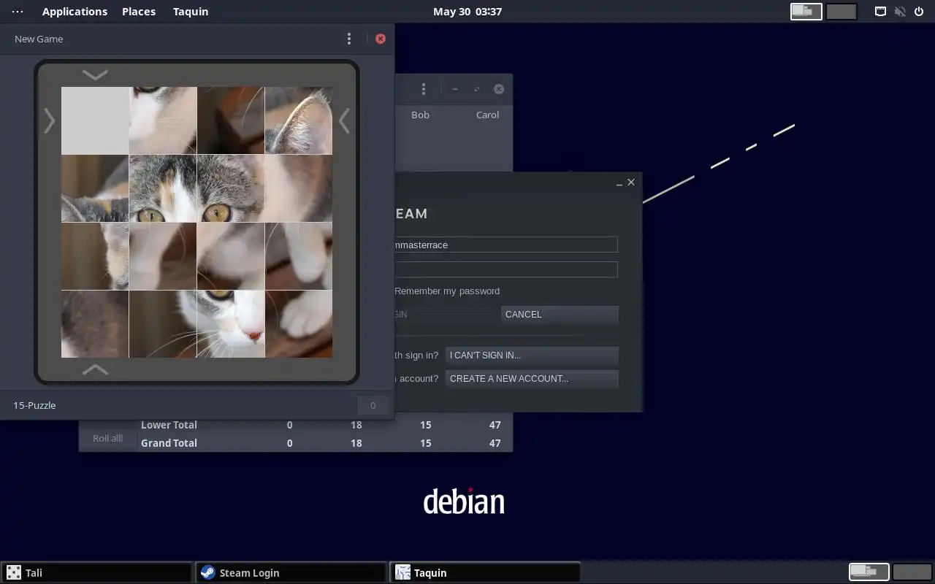Open the Tali window's three-dot menu

tap(424, 89)
